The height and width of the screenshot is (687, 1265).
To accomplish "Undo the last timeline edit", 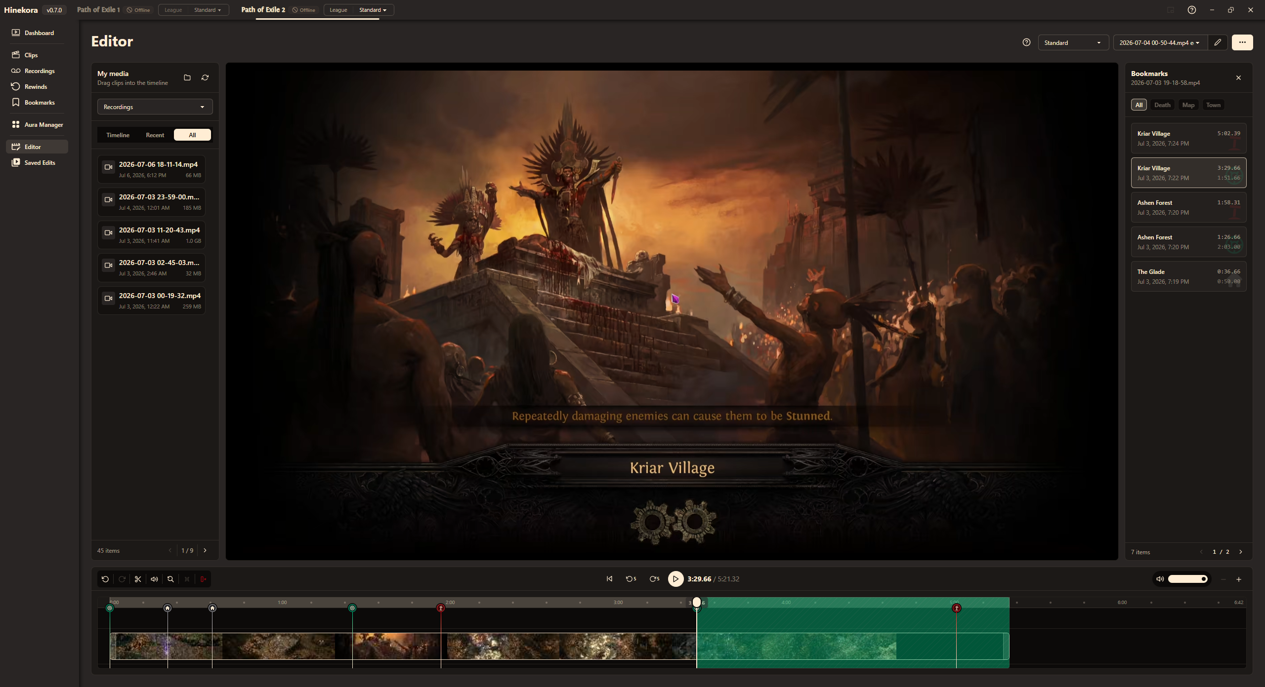I will [x=105, y=579].
